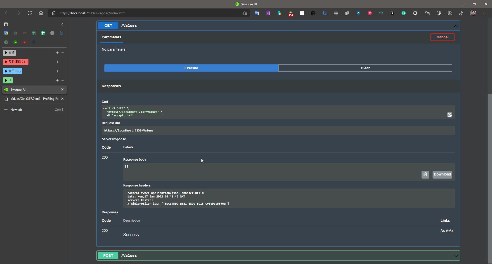Image resolution: width=492 pixels, height=264 pixels.
Task: Copy the response body to clipboard
Action: [425, 174]
